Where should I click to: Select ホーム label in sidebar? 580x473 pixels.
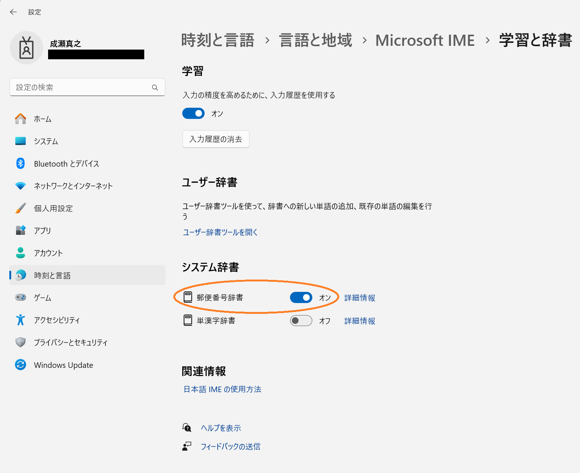(x=43, y=119)
